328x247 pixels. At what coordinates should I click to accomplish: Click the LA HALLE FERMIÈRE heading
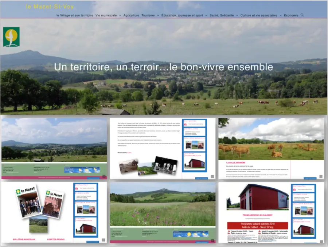pyautogui.click(x=235, y=162)
